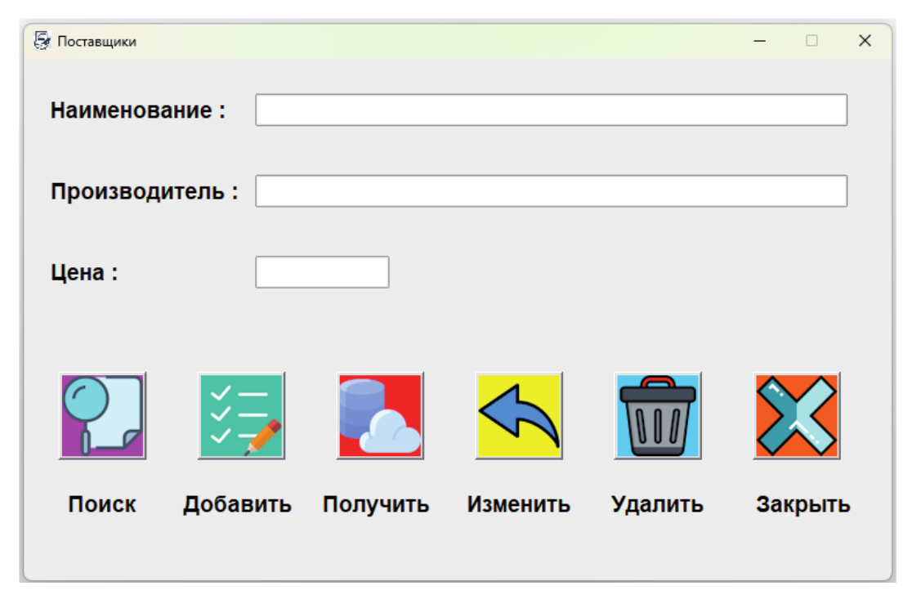
Task: Click the Удалить text label
Action: pyautogui.click(x=657, y=504)
